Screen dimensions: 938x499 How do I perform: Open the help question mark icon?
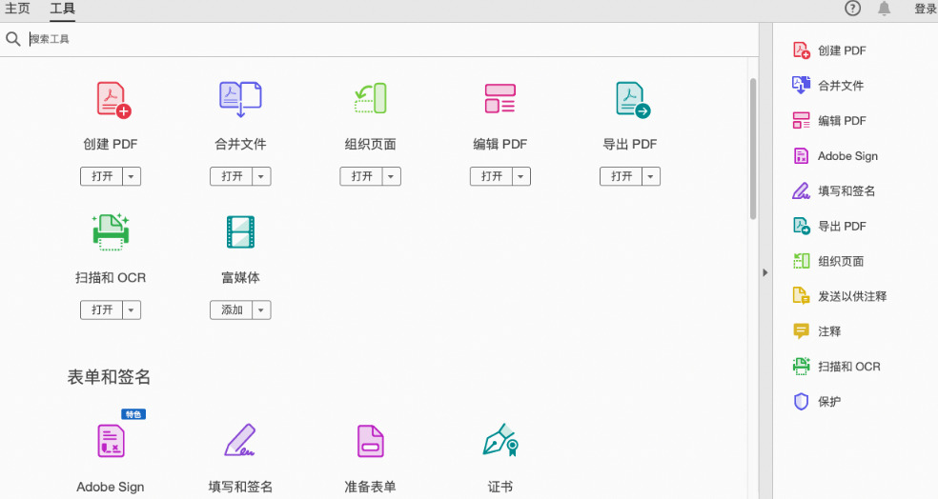point(852,9)
